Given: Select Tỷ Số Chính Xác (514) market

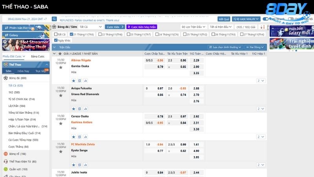Looking at the screenshot, I should pyautogui.click(x=22, y=99).
